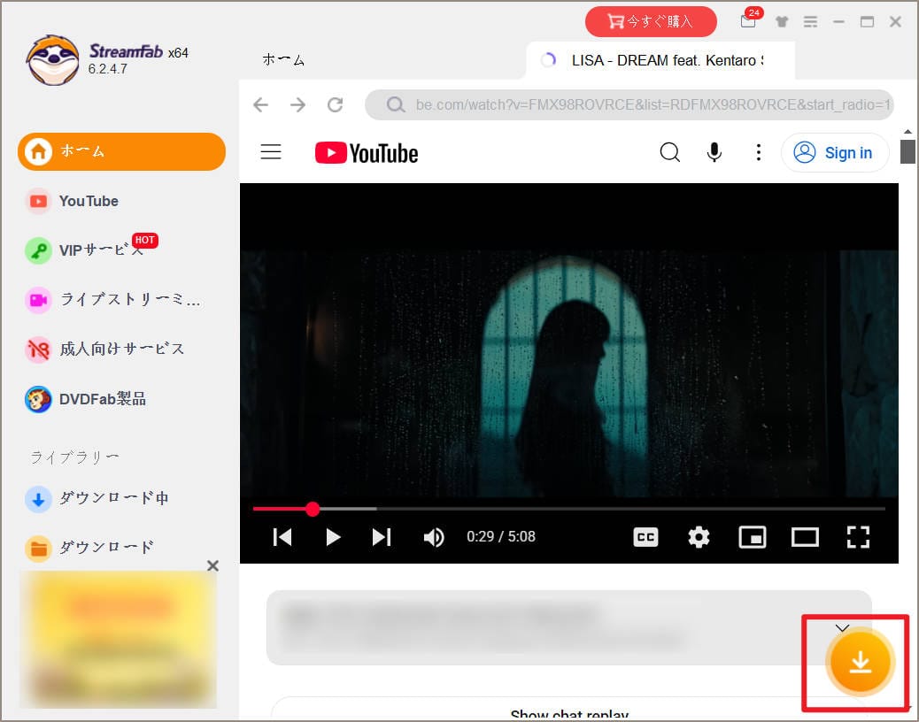This screenshot has width=919, height=722.
Task: Reload the current page
Action: (x=336, y=104)
